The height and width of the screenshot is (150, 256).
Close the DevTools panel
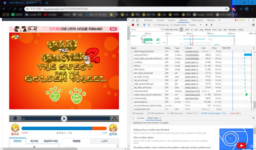(253, 20)
